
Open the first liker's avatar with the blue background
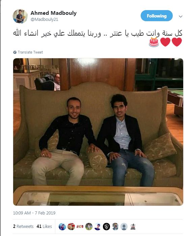tap(62, 227)
